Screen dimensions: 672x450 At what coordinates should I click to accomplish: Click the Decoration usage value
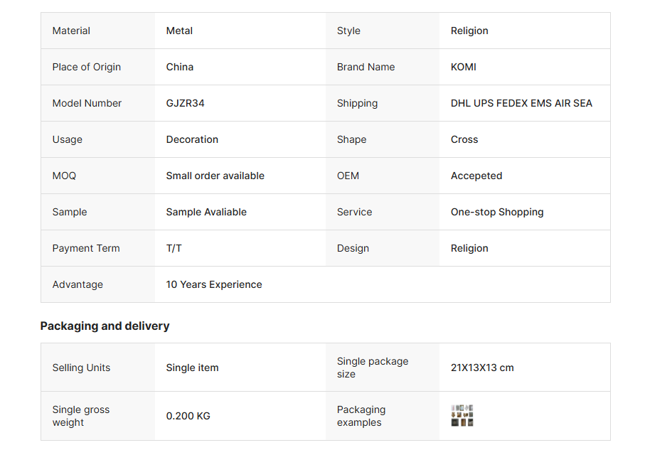(x=192, y=139)
